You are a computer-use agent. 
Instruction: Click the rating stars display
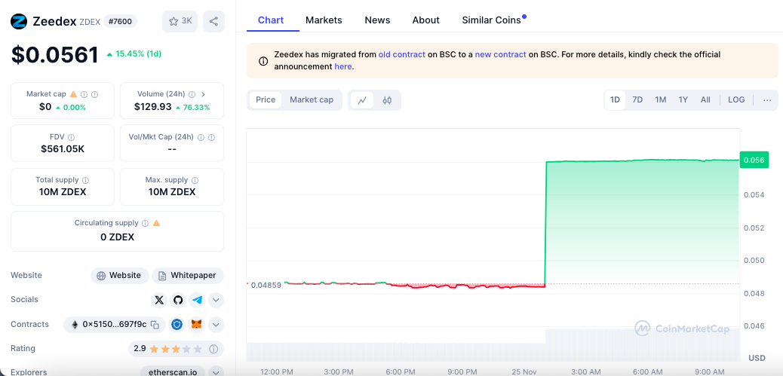176,349
